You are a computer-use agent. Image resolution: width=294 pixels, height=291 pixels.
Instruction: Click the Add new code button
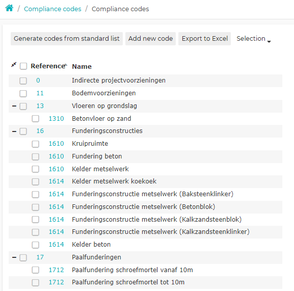click(150, 39)
